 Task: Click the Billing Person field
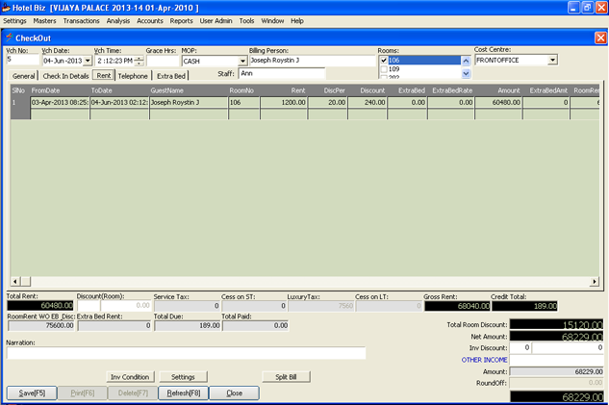pos(312,61)
